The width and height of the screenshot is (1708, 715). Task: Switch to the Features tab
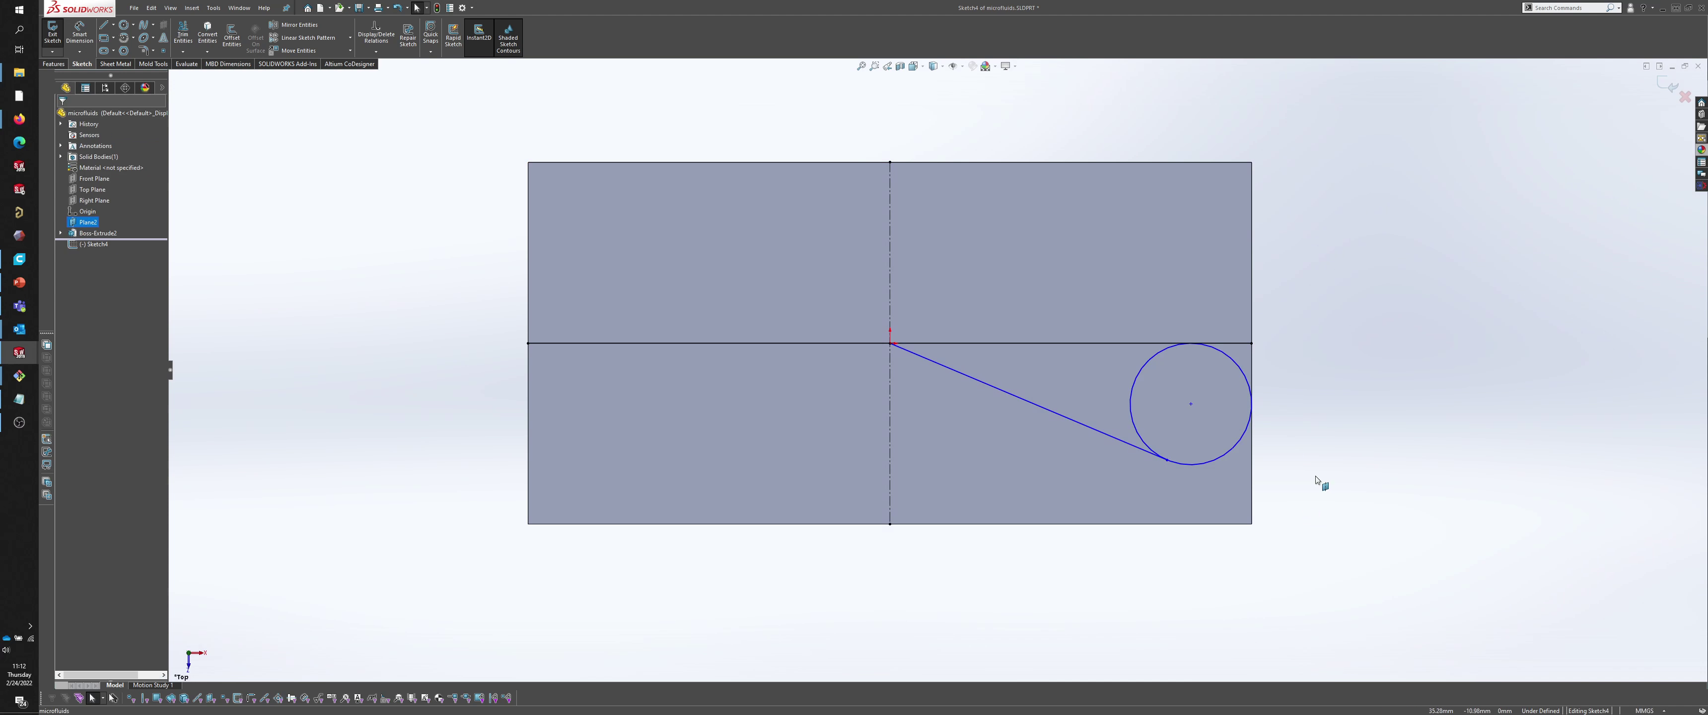coord(54,64)
